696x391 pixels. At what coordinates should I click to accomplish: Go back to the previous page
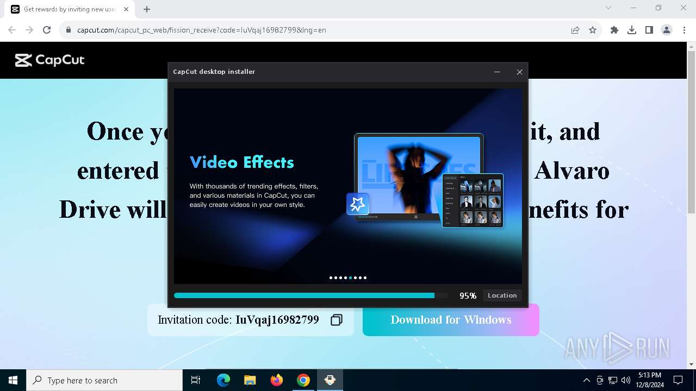[12, 30]
